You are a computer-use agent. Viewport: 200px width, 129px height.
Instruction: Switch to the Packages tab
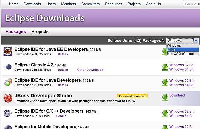(16, 32)
